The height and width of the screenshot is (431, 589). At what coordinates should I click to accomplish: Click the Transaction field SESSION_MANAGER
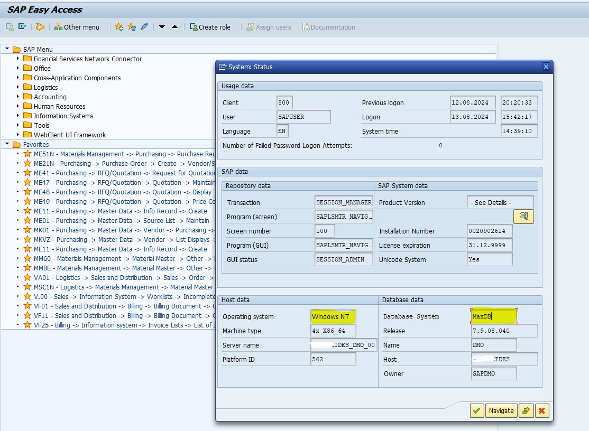[x=344, y=202]
